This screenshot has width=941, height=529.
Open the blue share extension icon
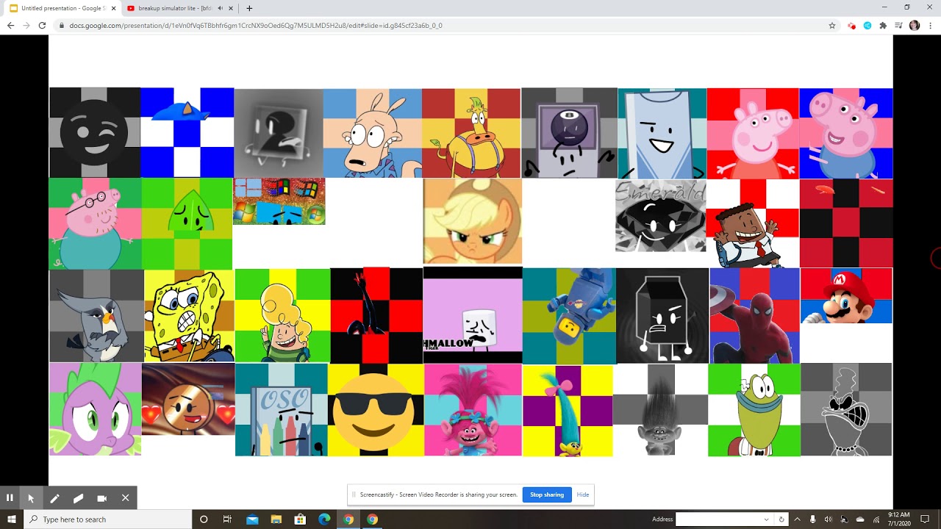tap(867, 25)
